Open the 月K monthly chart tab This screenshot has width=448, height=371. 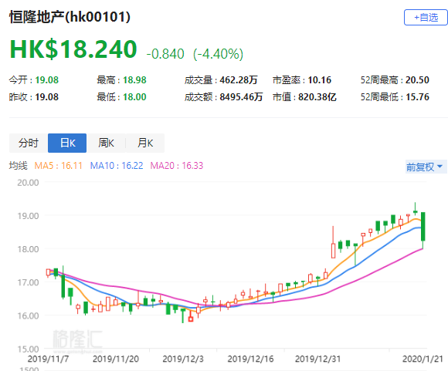pos(145,143)
